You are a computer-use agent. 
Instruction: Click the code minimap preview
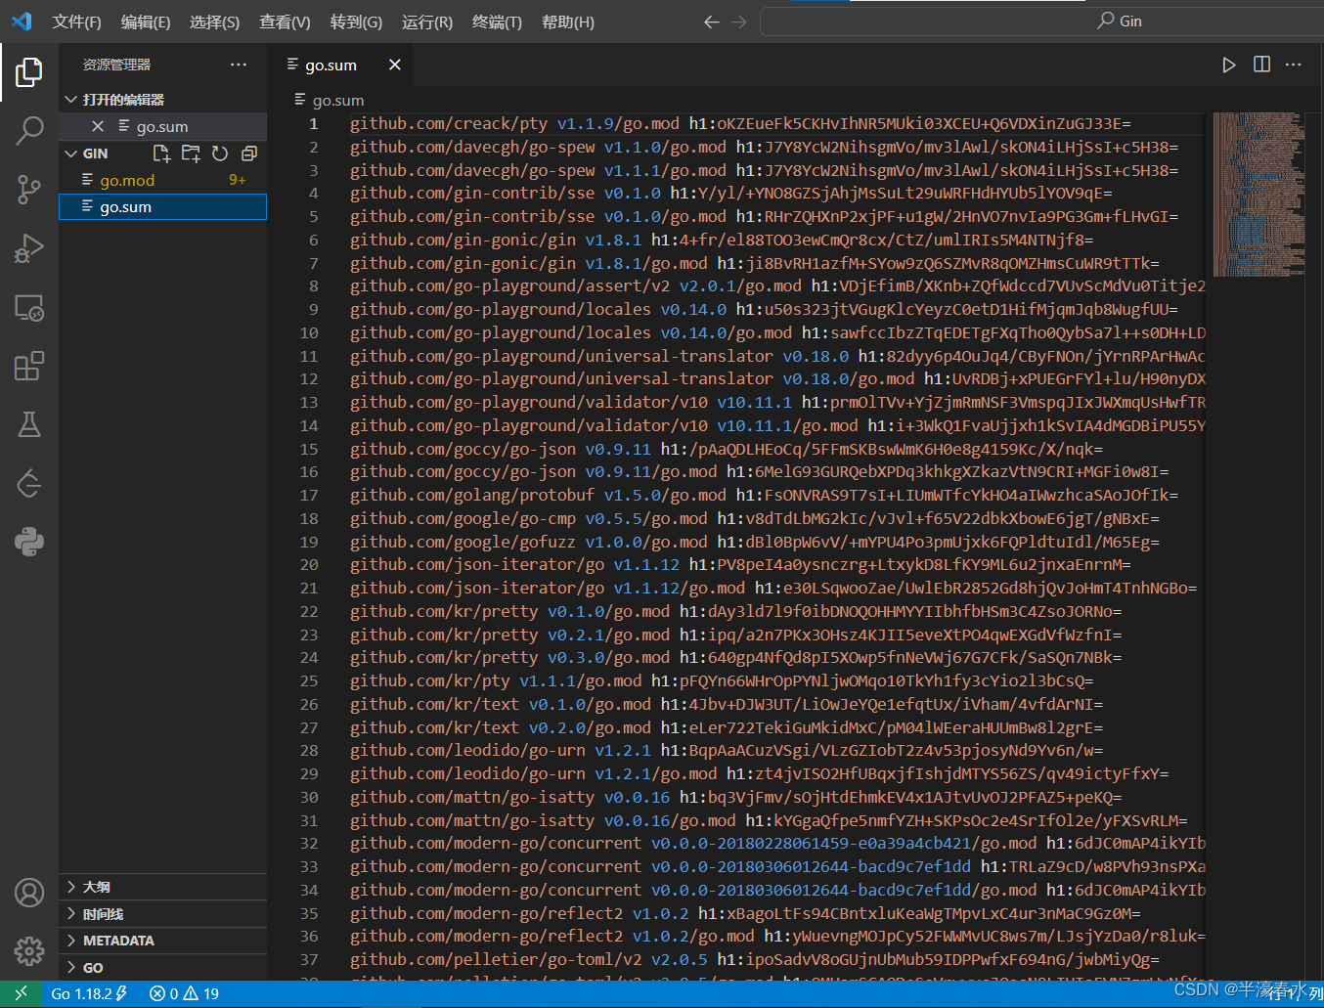[x=1258, y=194]
